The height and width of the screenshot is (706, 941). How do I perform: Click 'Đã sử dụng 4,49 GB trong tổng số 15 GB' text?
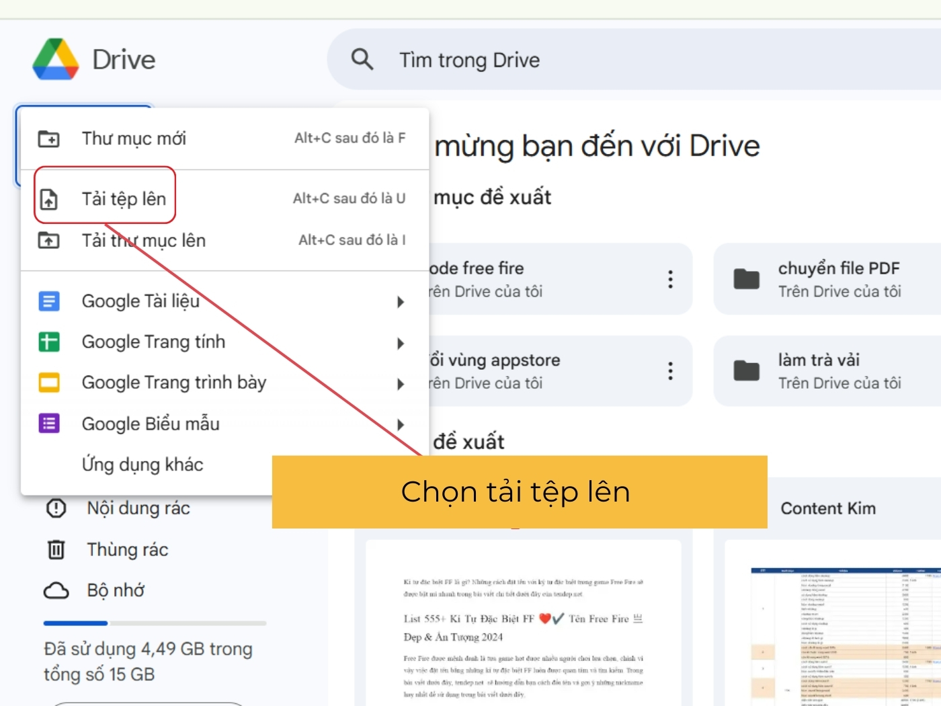coord(148,662)
